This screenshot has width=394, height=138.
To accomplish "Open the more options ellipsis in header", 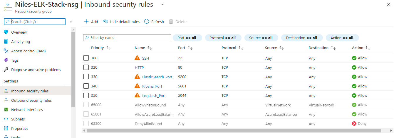I will 162,5.
